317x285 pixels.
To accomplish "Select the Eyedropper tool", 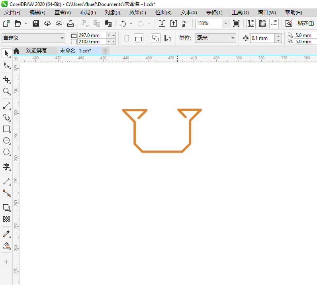I will 6,234.
